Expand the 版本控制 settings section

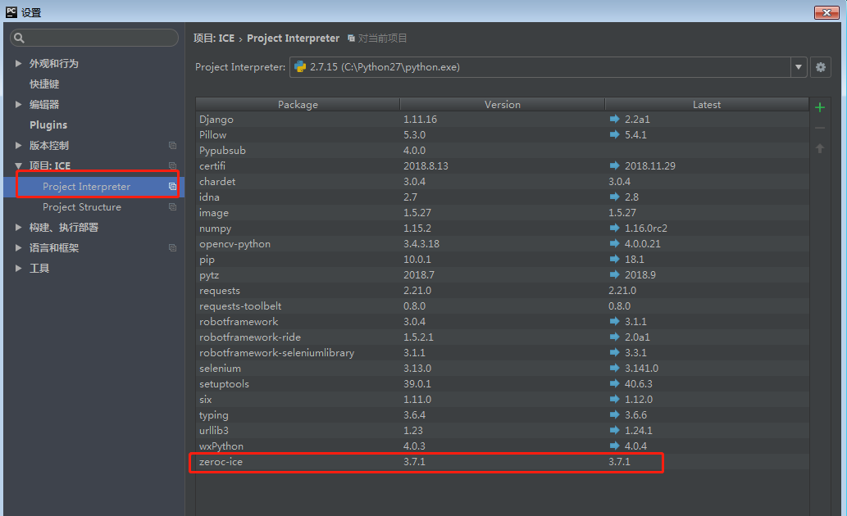click(x=18, y=146)
